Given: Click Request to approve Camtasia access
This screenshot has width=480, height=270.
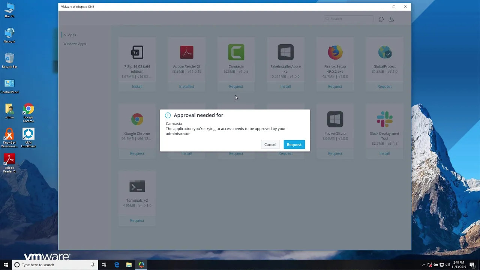Looking at the screenshot, I should tap(294, 144).
